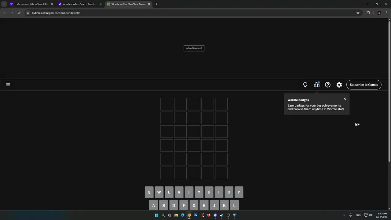This screenshot has width=391, height=220.
Task: Show hidden system tray icons
Action: [344, 215]
